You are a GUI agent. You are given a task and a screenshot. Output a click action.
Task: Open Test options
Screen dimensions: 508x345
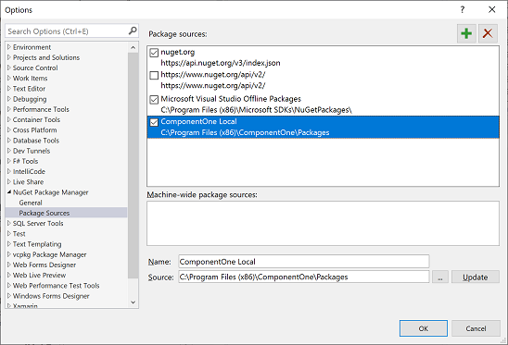tap(19, 234)
